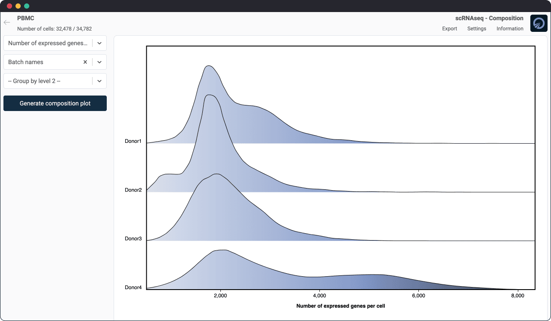551x321 pixels.
Task: Click the Batch names field text
Action: pos(26,62)
